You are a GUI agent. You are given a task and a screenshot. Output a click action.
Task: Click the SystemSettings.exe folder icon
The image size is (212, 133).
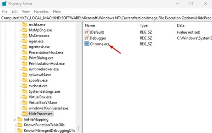pos(25,92)
